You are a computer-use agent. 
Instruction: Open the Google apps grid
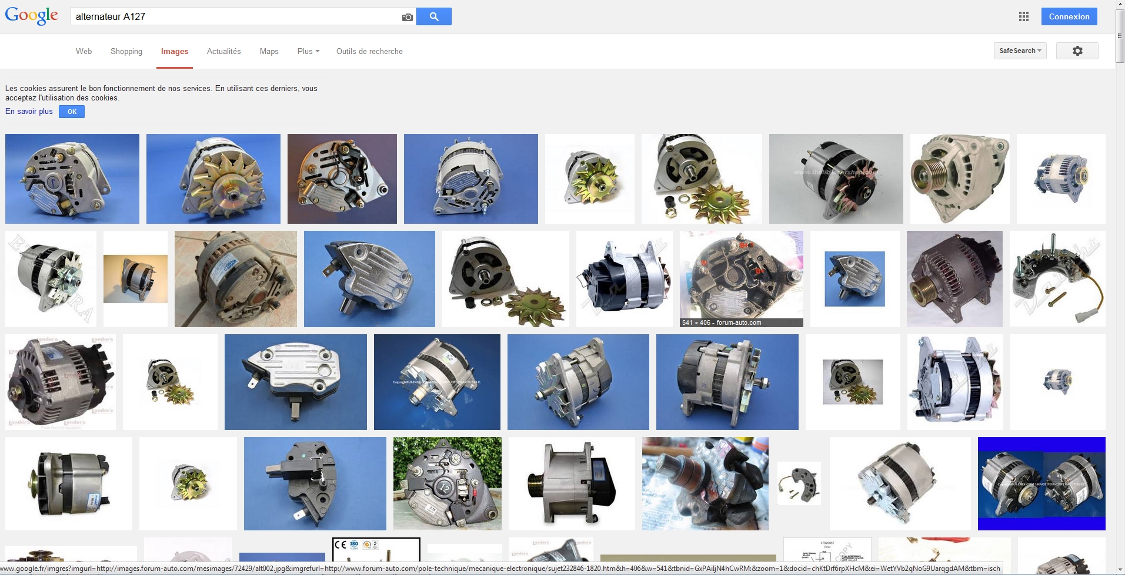[1024, 16]
